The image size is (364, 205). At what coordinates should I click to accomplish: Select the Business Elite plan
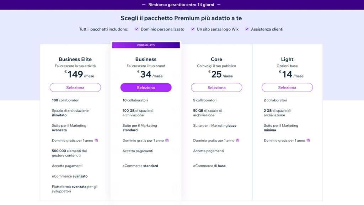coord(75,88)
